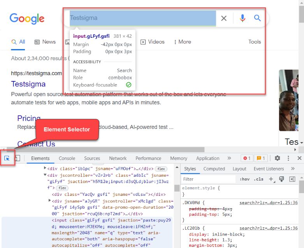Expand the div jsname aJyGR node
304x248 pixels.
(50, 201)
